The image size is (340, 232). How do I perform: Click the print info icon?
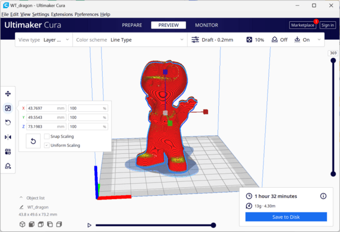tap(323, 196)
